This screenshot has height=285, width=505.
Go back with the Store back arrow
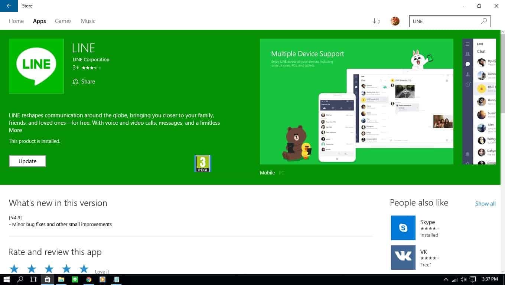pos(9,6)
